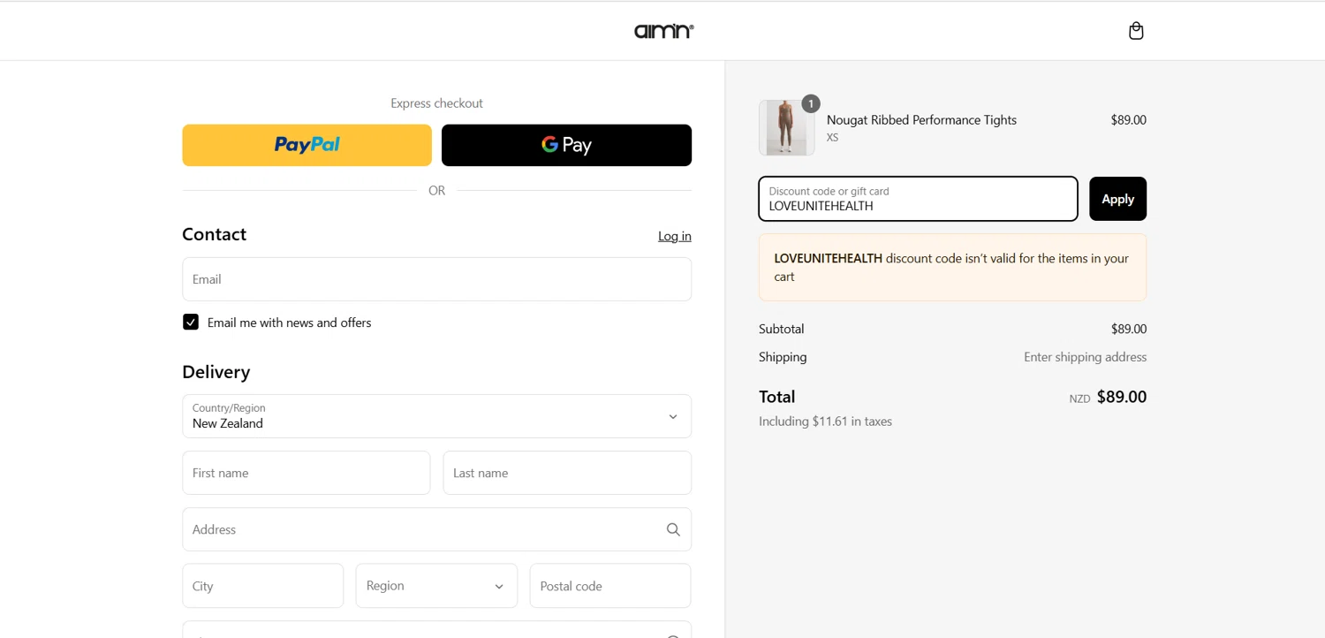1325x638 pixels.
Task: Click the Contact section heading
Action: (x=214, y=234)
